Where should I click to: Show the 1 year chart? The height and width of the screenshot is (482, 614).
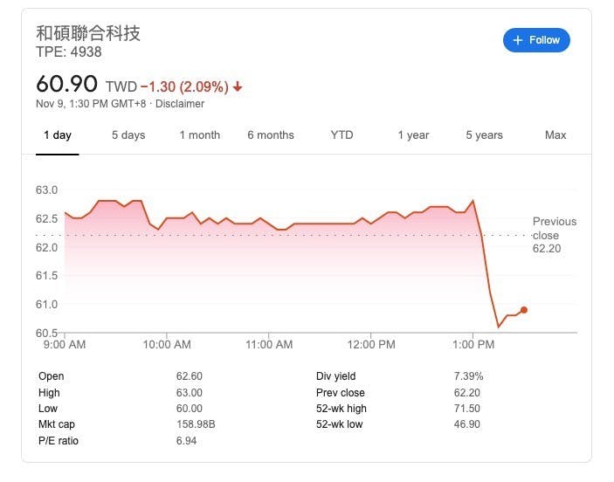point(413,135)
